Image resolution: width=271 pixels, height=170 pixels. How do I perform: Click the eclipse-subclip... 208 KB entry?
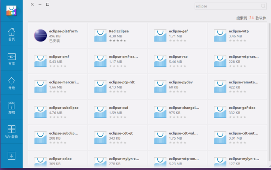click(58, 138)
